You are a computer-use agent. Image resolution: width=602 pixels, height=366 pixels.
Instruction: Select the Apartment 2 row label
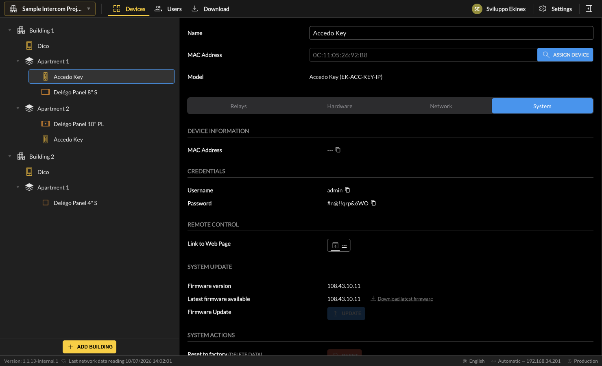click(x=53, y=109)
